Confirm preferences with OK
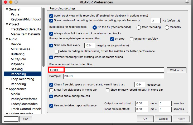This screenshot has width=193, height=125. click(x=145, y=119)
